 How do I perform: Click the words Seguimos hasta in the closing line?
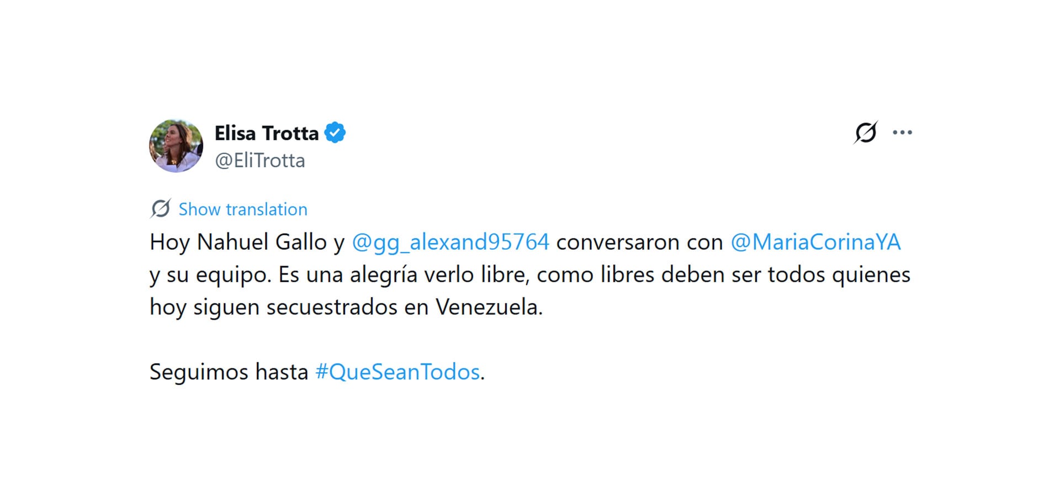click(229, 372)
